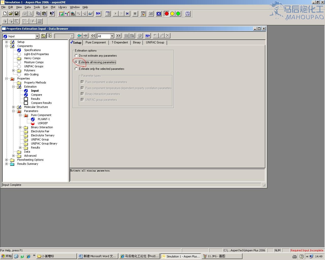Switch to the Binary tab

pos(137,42)
